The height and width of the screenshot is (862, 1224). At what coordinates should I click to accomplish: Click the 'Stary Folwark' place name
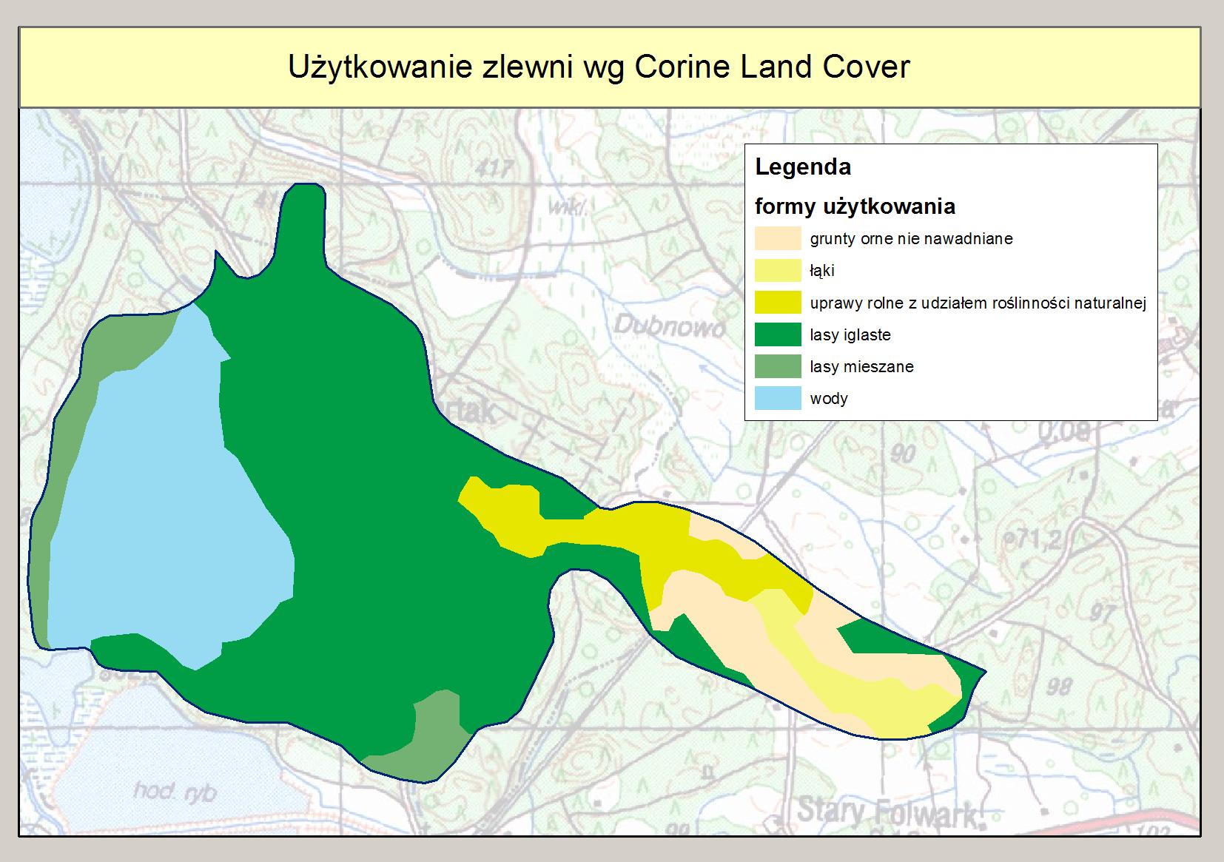890,813
